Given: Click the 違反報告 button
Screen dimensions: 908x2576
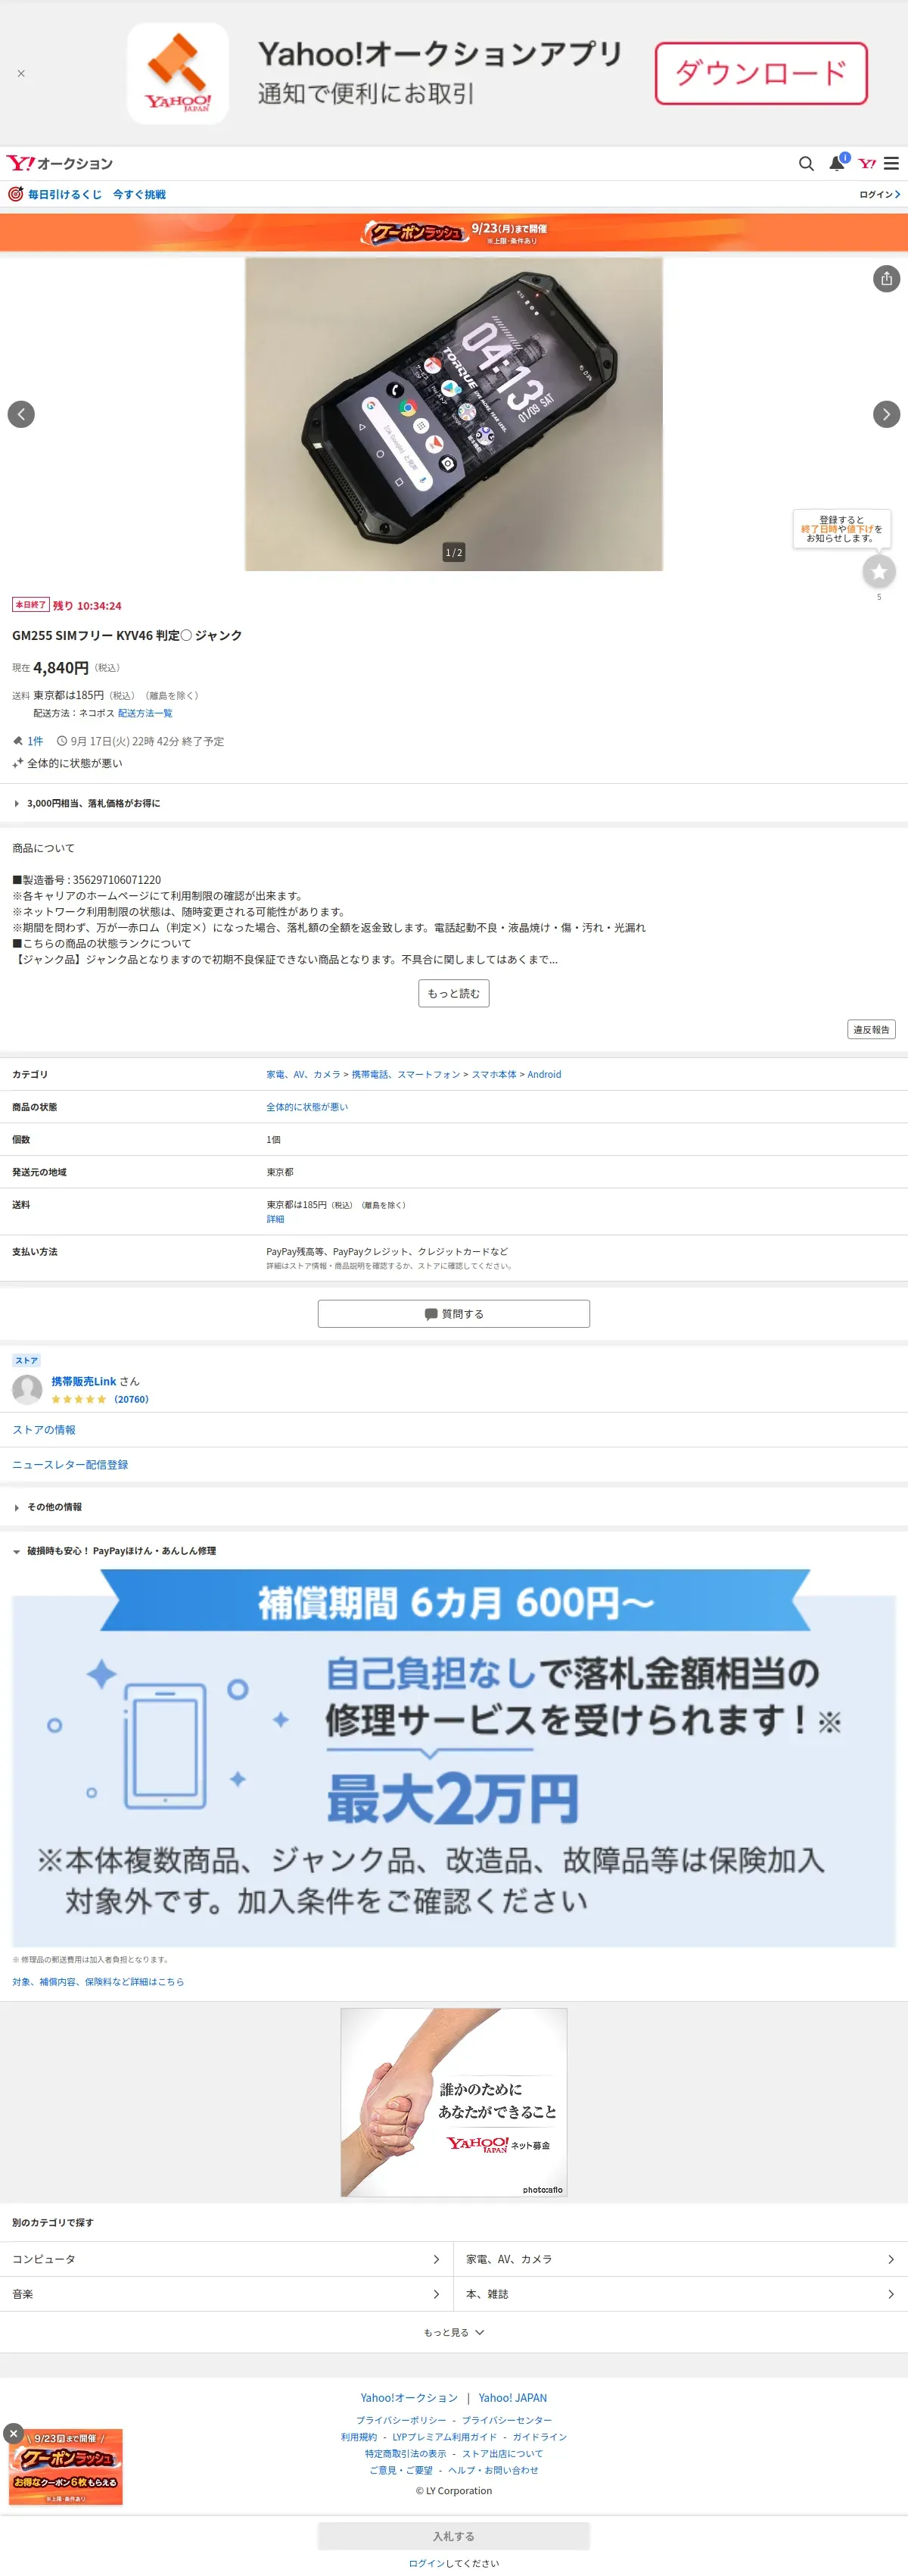Looking at the screenshot, I should pos(871,1029).
